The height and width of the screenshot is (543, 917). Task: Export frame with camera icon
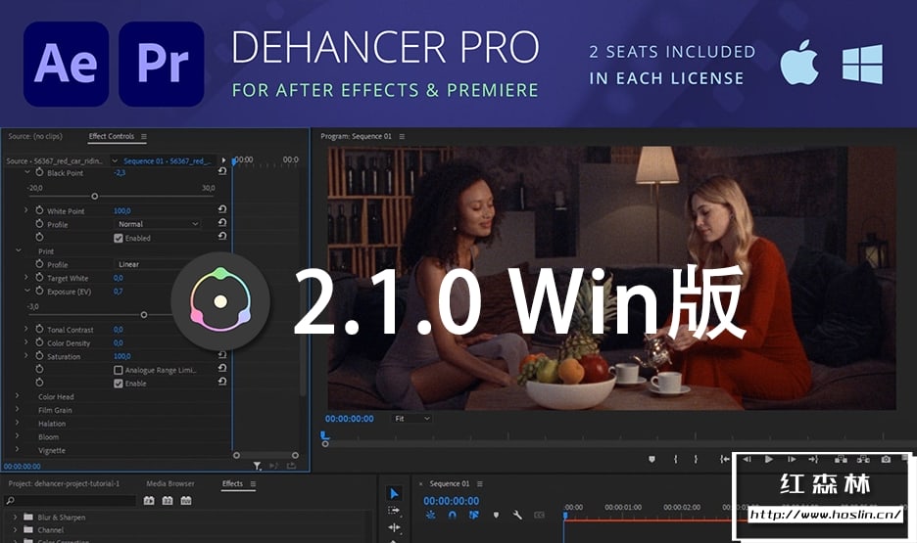(x=886, y=459)
